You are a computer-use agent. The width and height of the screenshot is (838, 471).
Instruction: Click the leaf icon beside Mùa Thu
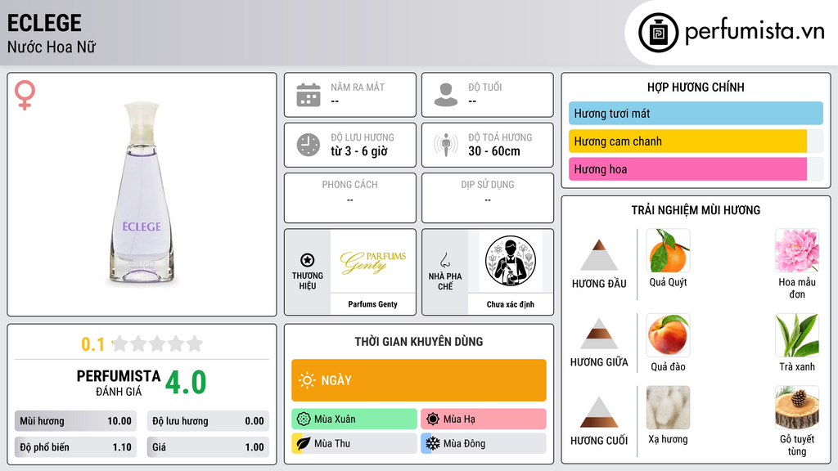304,443
